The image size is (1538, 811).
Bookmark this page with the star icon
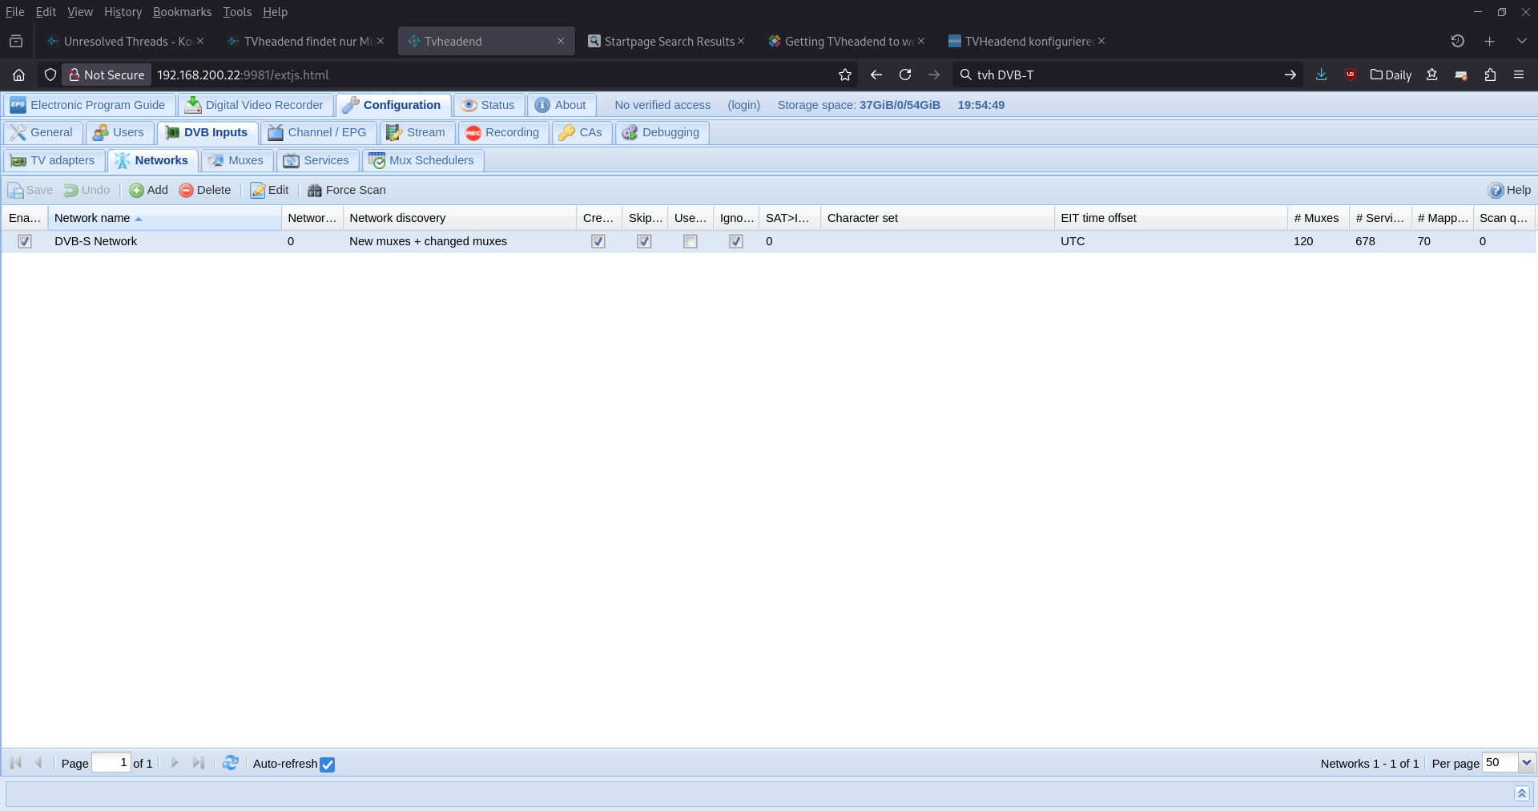click(844, 75)
